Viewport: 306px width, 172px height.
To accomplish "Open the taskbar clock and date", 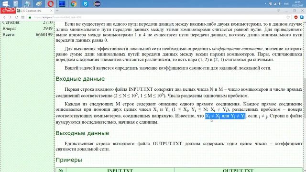I will coord(297,4).
